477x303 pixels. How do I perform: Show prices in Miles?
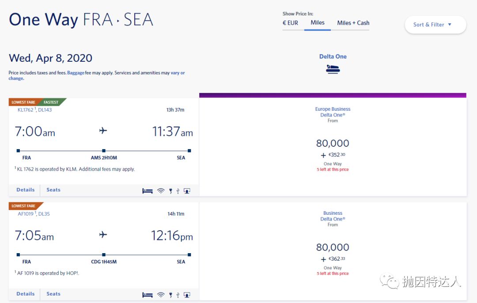[x=317, y=22]
